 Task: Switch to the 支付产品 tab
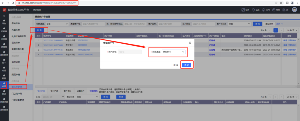(x=54, y=91)
